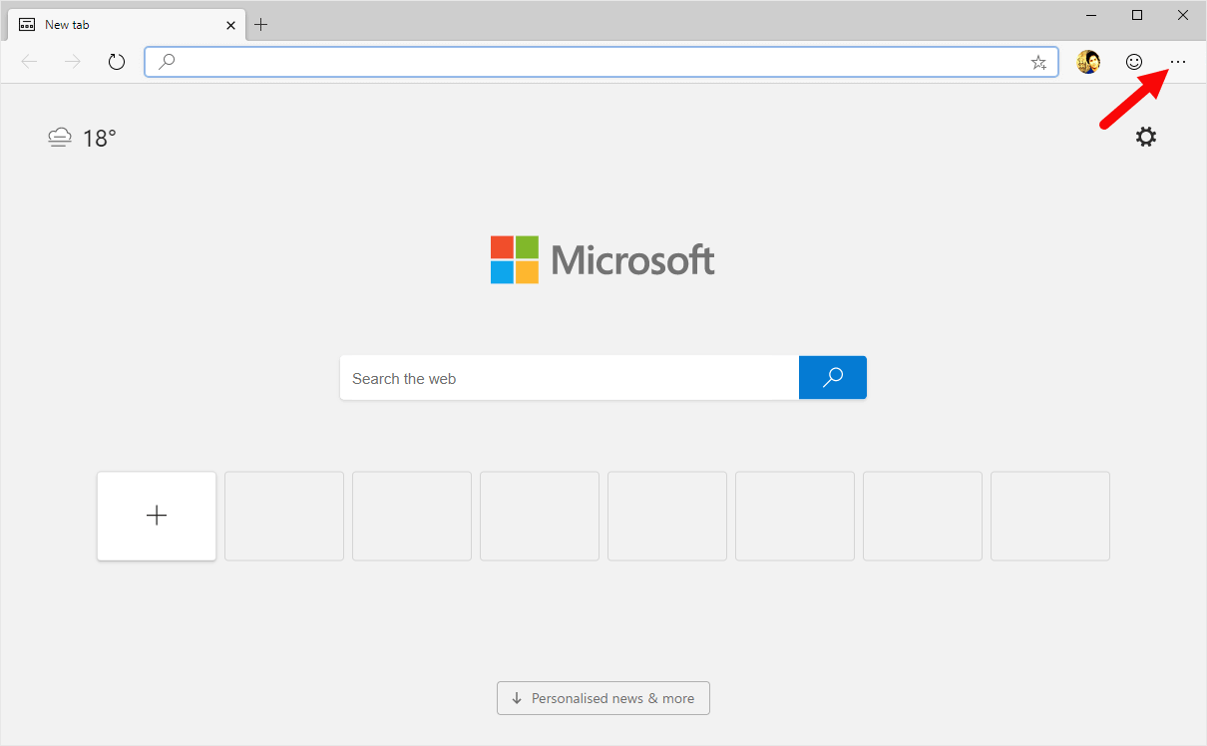The height and width of the screenshot is (746, 1207).
Task: Click the Microsoft logo
Action: point(603,260)
